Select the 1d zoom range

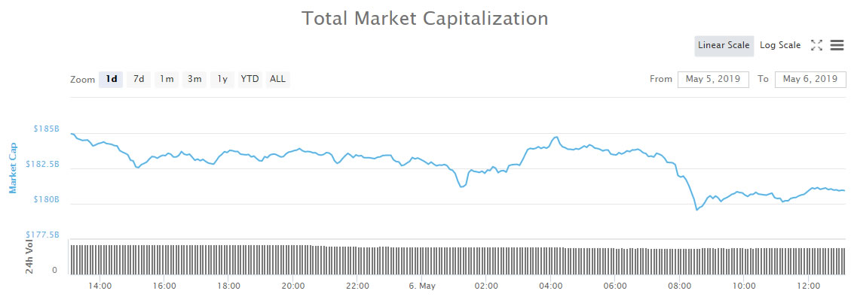pyautogui.click(x=111, y=79)
